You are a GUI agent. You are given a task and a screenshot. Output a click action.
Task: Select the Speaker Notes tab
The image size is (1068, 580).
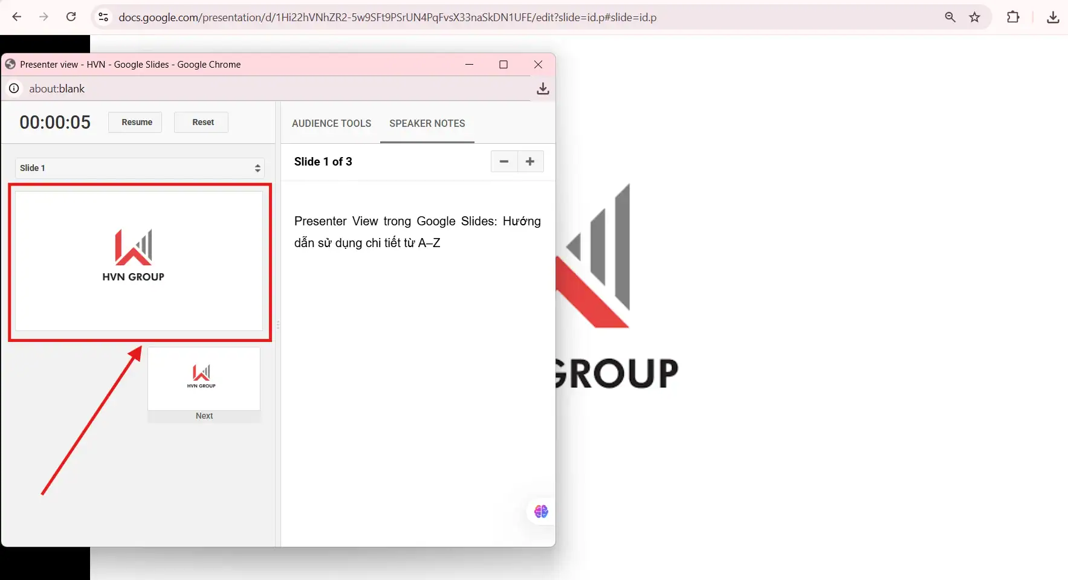pyautogui.click(x=427, y=123)
